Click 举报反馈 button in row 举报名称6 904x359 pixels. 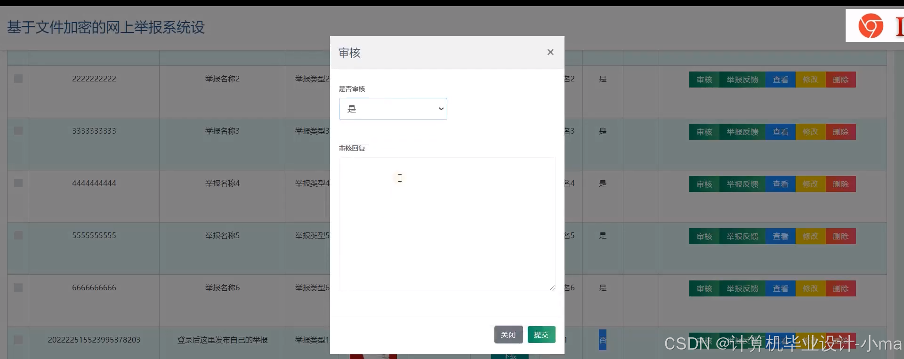click(743, 289)
